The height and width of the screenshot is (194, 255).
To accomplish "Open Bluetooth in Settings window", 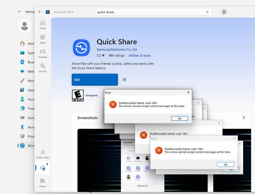I will [27, 62].
